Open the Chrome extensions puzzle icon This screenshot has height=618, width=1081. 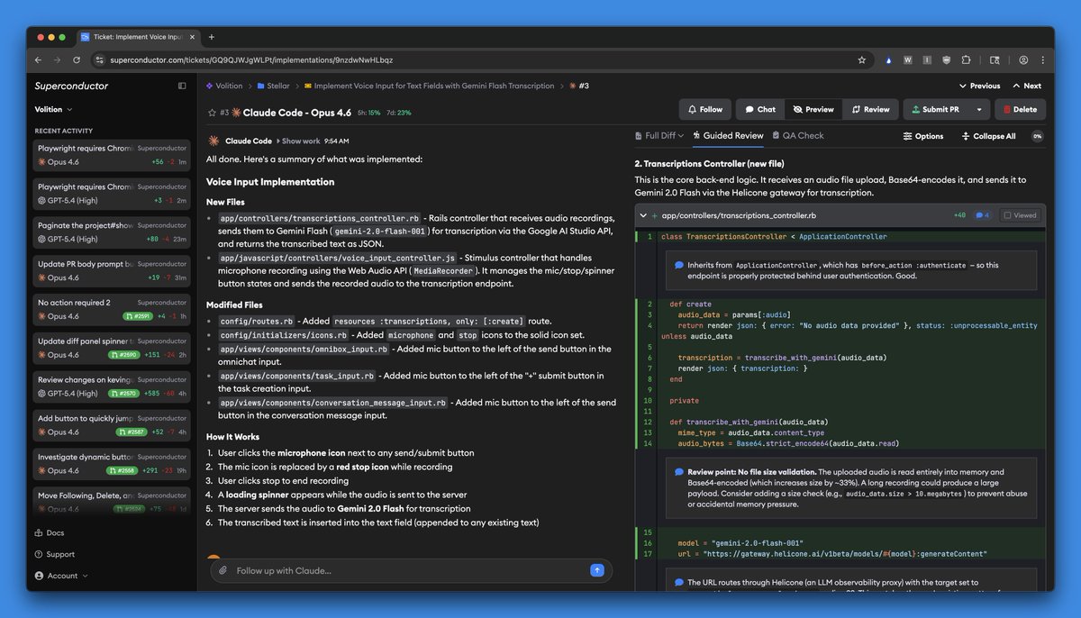click(966, 60)
